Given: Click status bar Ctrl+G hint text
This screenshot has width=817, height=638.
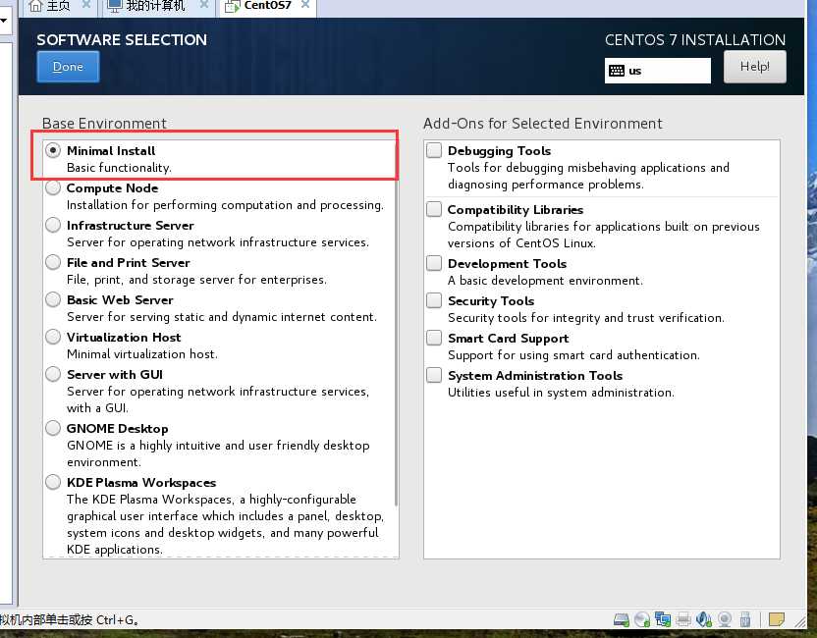Looking at the screenshot, I should pos(70,619).
